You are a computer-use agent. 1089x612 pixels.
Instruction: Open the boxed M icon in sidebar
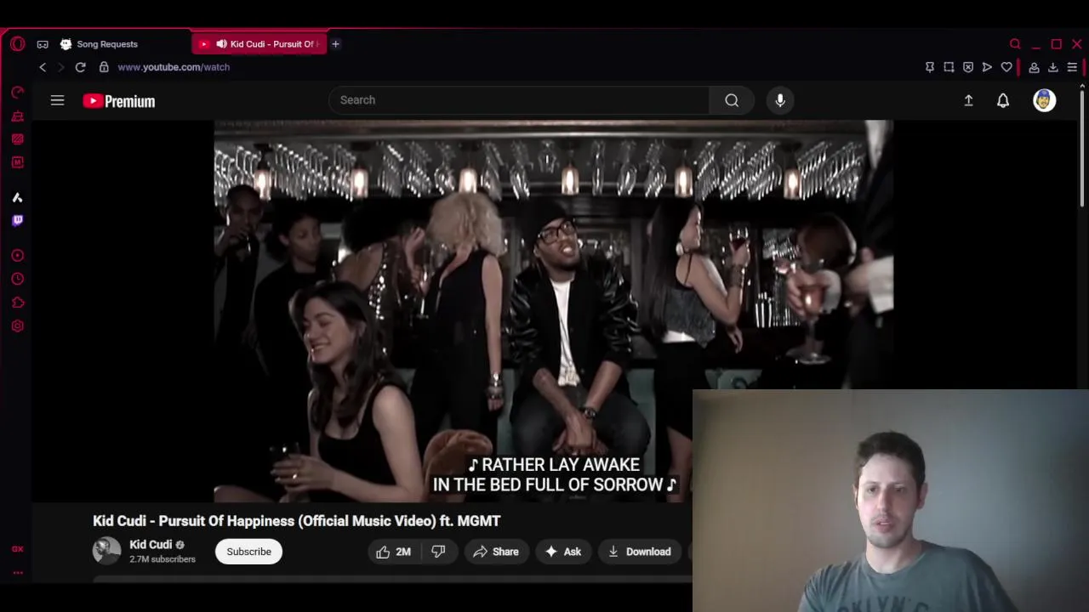17,162
